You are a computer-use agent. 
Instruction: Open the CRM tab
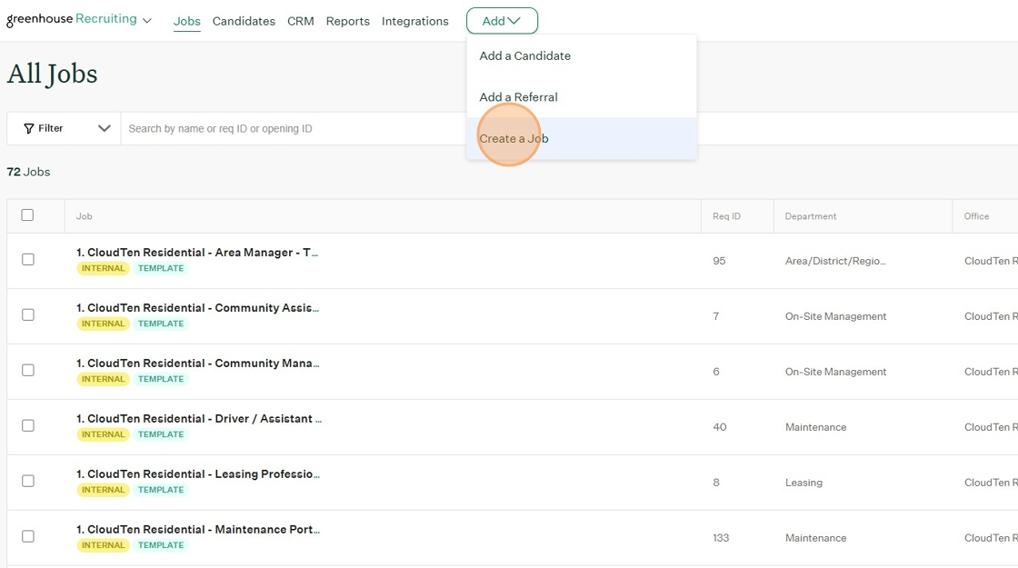point(301,21)
